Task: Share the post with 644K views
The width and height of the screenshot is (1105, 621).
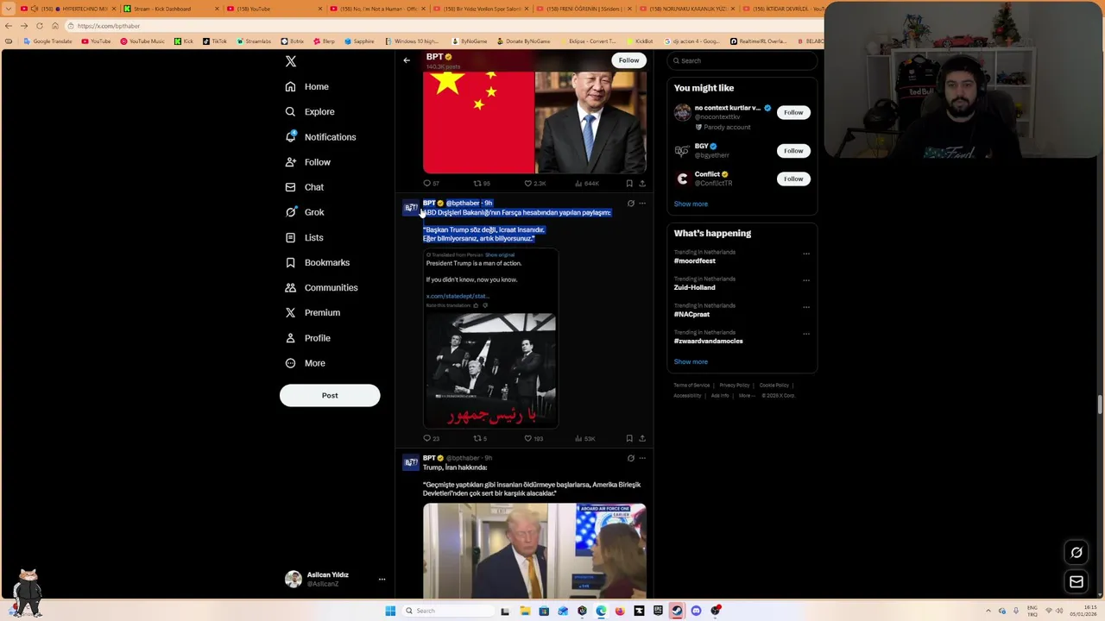Action: point(642,184)
